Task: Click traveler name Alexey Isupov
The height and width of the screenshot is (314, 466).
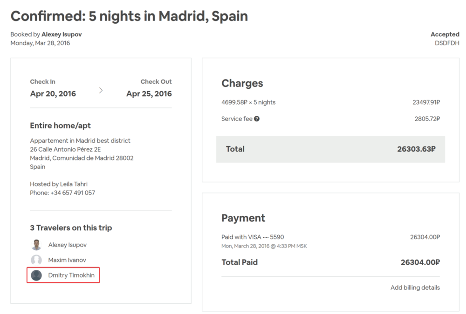Action: click(67, 245)
